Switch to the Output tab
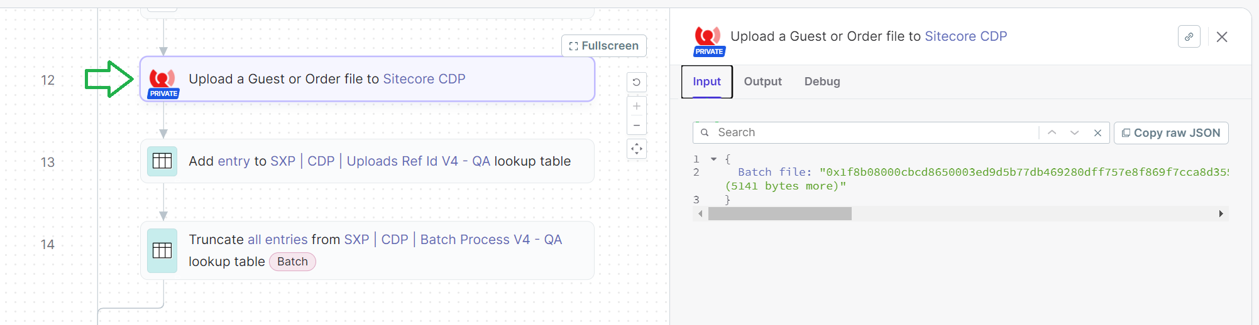This screenshot has width=1259, height=325. (x=763, y=82)
